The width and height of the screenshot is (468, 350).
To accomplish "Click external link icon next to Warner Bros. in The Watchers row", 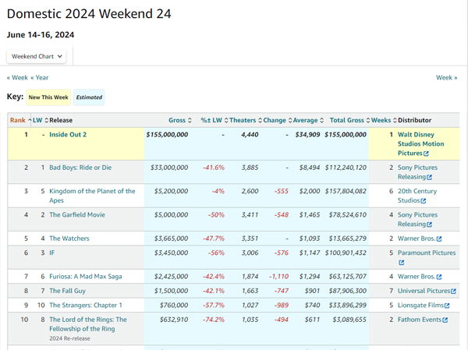I will pos(438,239).
